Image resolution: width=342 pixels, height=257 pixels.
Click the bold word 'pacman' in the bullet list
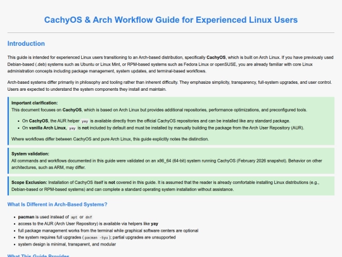click(26, 217)
